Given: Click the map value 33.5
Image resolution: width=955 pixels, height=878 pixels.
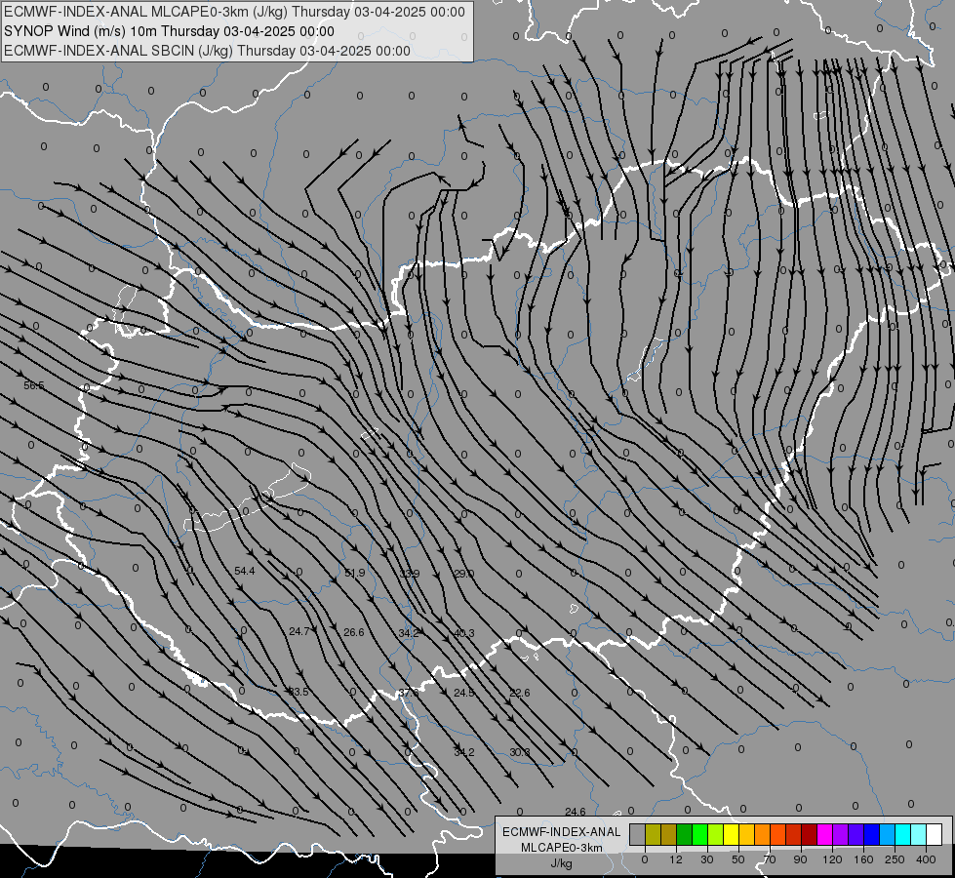Looking at the screenshot, I should (298, 692).
